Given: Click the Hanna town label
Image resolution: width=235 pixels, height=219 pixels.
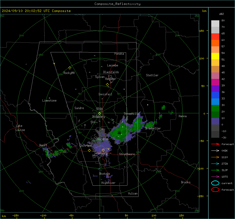Looking at the screenshot, I should (x=183, y=116).
